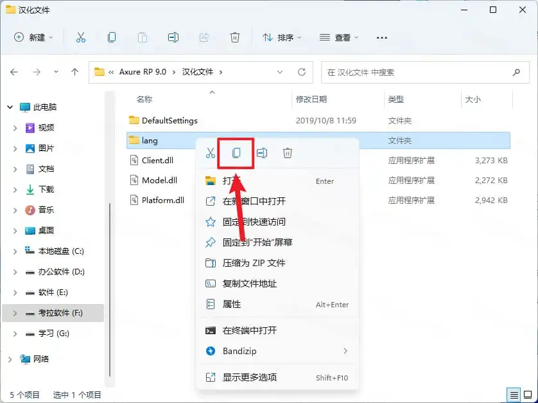Click the Cut icon in the top toolbar

pyautogui.click(x=81, y=37)
